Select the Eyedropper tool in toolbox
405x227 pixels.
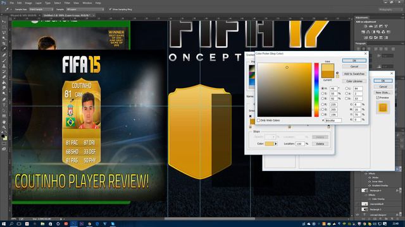[4, 49]
